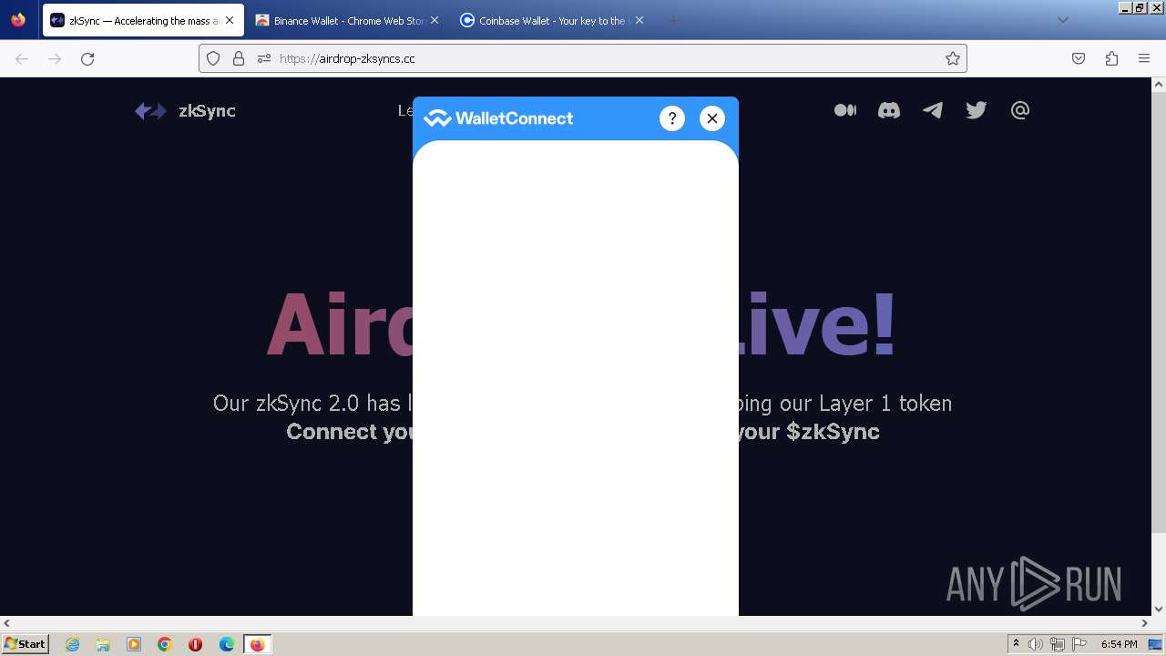Focus the airdrop-zksyncs.cc address bar
The width and height of the screenshot is (1166, 656).
click(x=583, y=58)
